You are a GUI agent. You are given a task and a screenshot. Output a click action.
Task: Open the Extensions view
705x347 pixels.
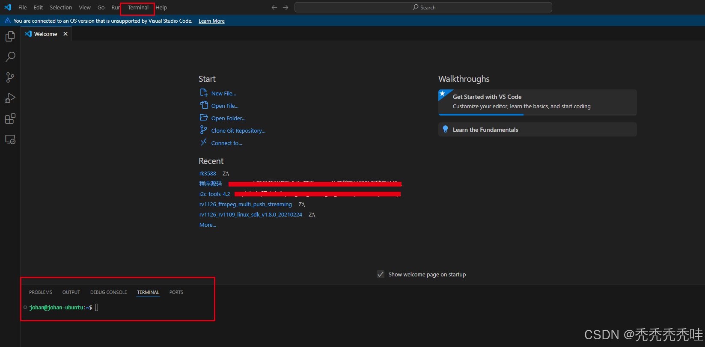pos(10,119)
